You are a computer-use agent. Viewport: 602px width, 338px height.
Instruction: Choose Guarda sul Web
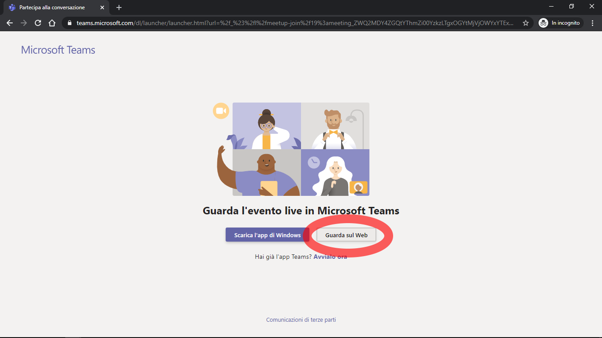tap(346, 235)
